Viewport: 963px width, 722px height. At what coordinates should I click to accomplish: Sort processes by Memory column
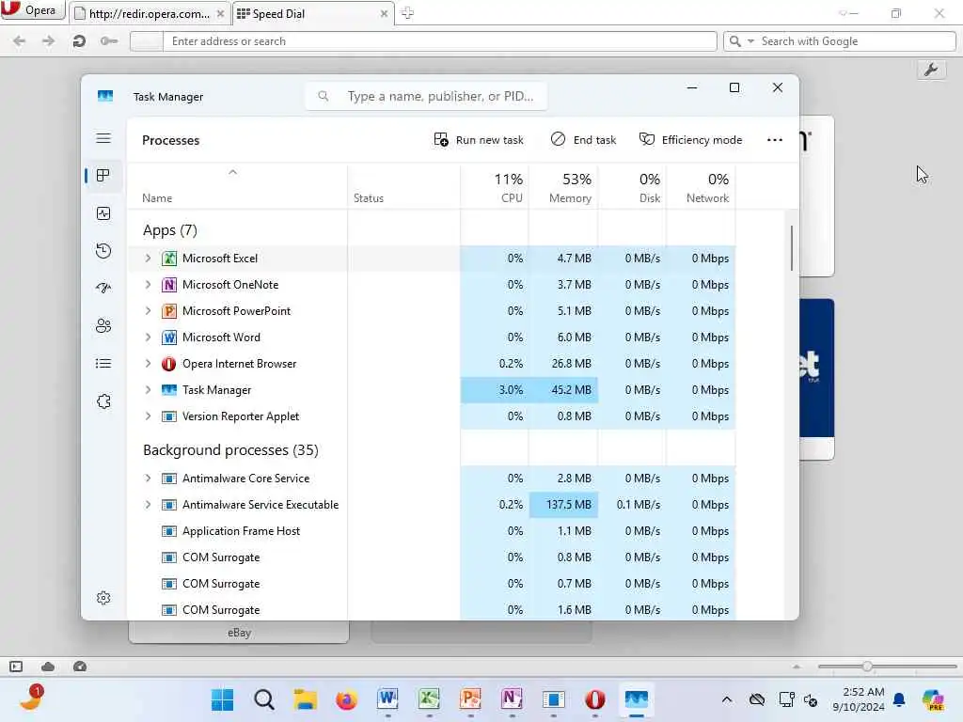click(563, 187)
